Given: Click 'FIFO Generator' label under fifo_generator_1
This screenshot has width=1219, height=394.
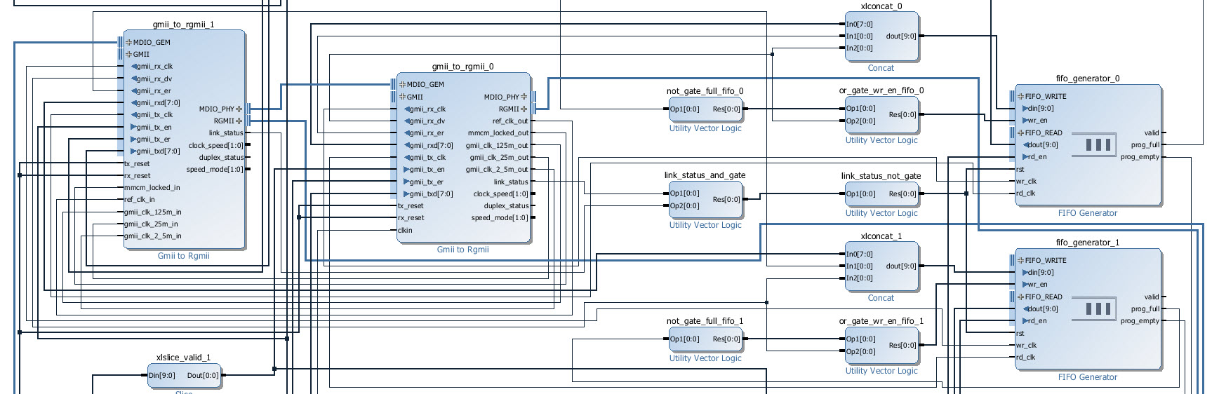Looking at the screenshot, I should (1088, 377).
